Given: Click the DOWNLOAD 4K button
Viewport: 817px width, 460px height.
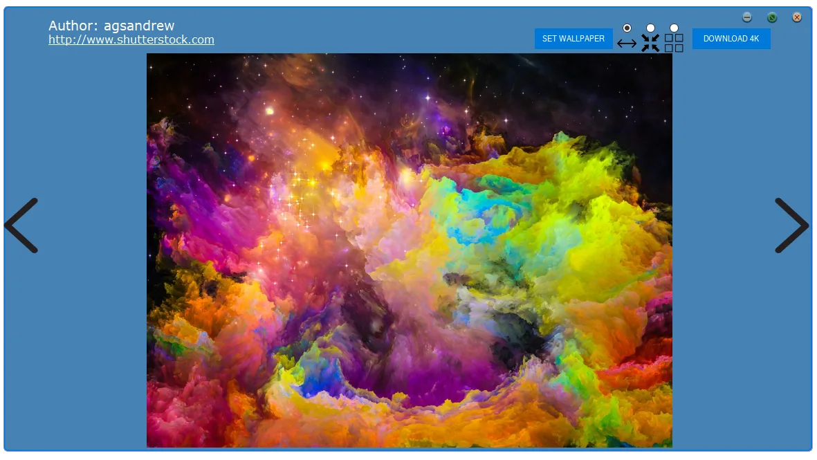Looking at the screenshot, I should coord(731,39).
